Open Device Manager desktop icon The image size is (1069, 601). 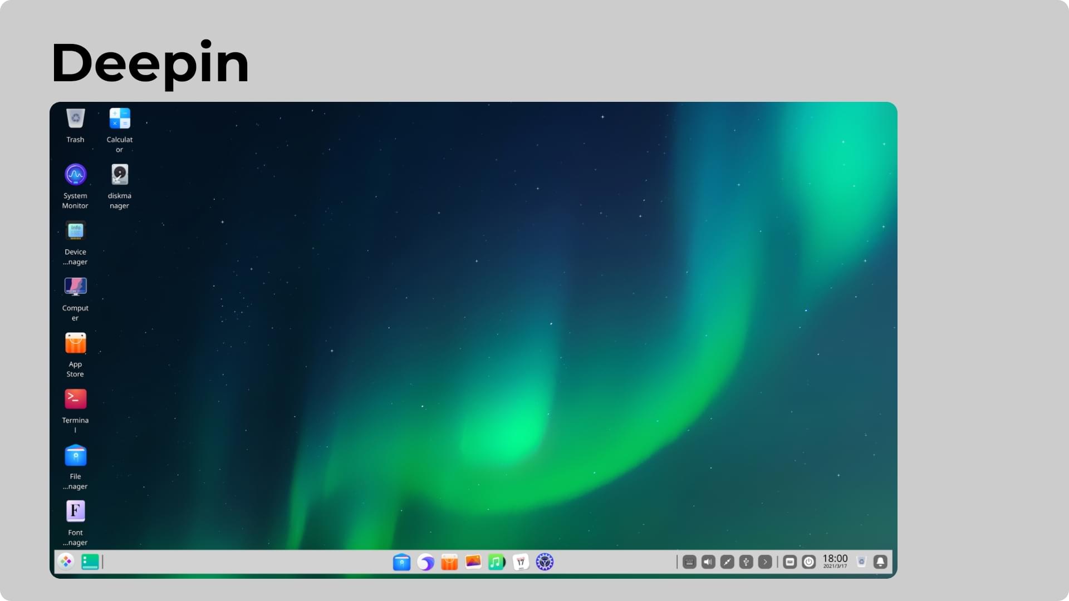pyautogui.click(x=75, y=231)
